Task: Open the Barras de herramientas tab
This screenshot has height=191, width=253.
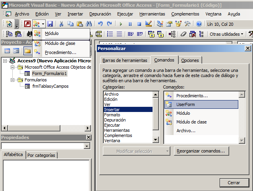Action: pos(125,60)
